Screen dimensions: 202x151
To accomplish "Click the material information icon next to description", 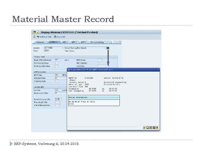I will (x=108, y=48).
